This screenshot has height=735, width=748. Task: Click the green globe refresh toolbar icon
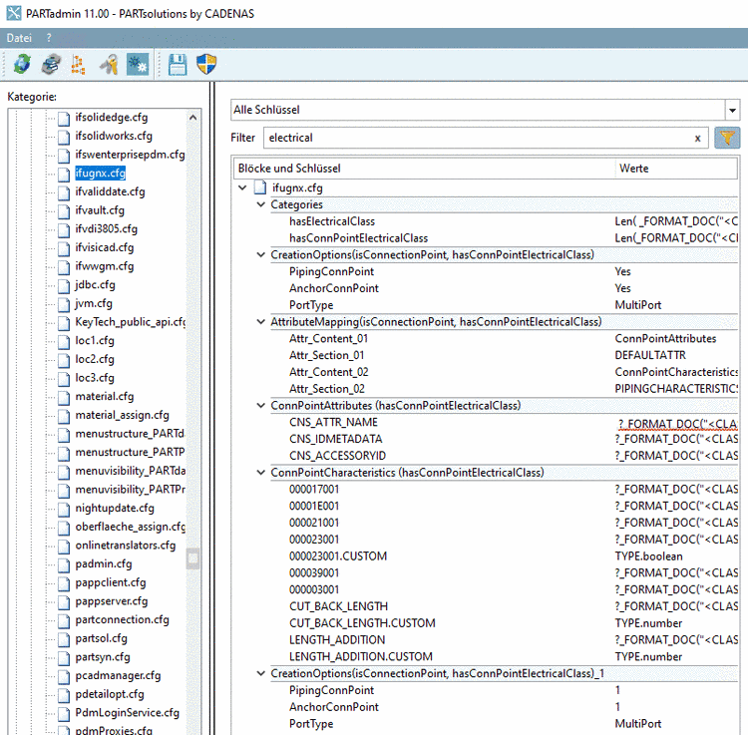21,66
